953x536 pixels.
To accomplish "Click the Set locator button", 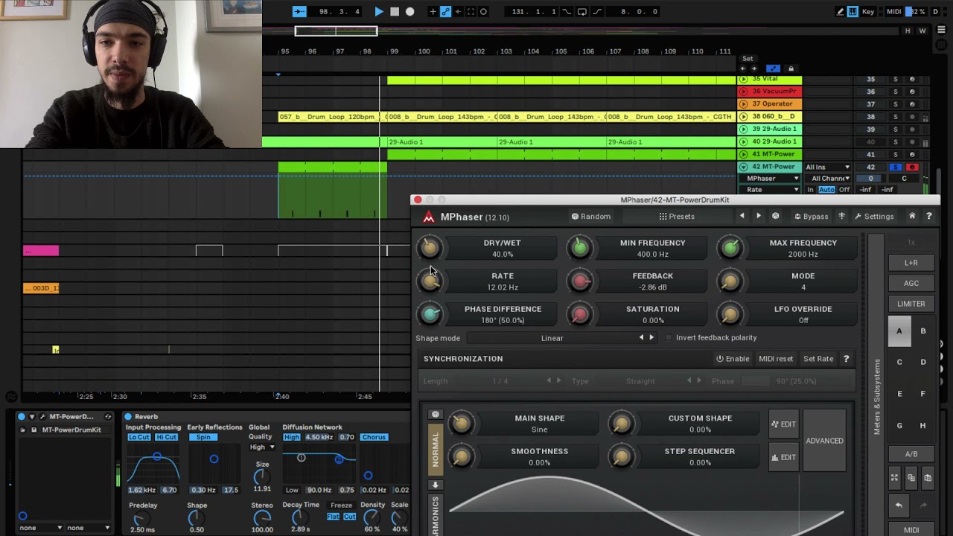I will 748,58.
